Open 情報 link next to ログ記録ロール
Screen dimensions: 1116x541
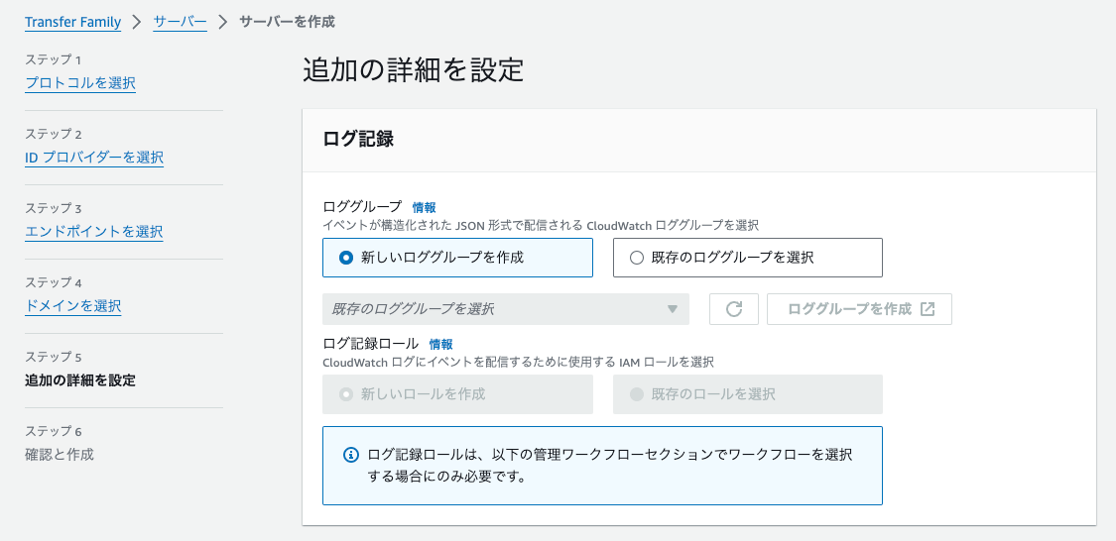tap(440, 344)
